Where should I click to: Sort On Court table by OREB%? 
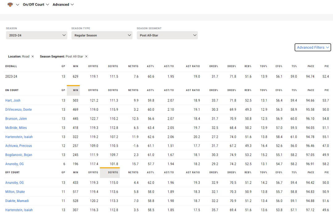point(214,90)
